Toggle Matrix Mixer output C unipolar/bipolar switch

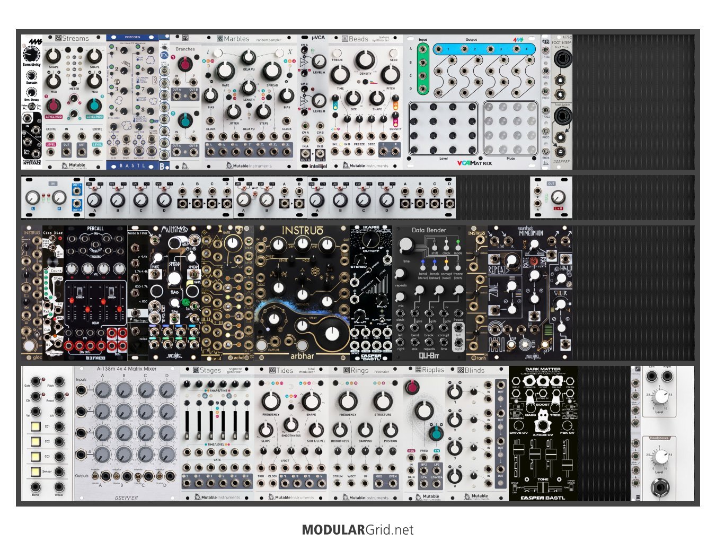tap(138, 477)
